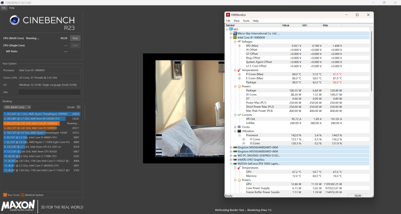The height and width of the screenshot is (214, 401).
Task: Click the Micro-Star International motherboard icon
Action: (235, 33)
